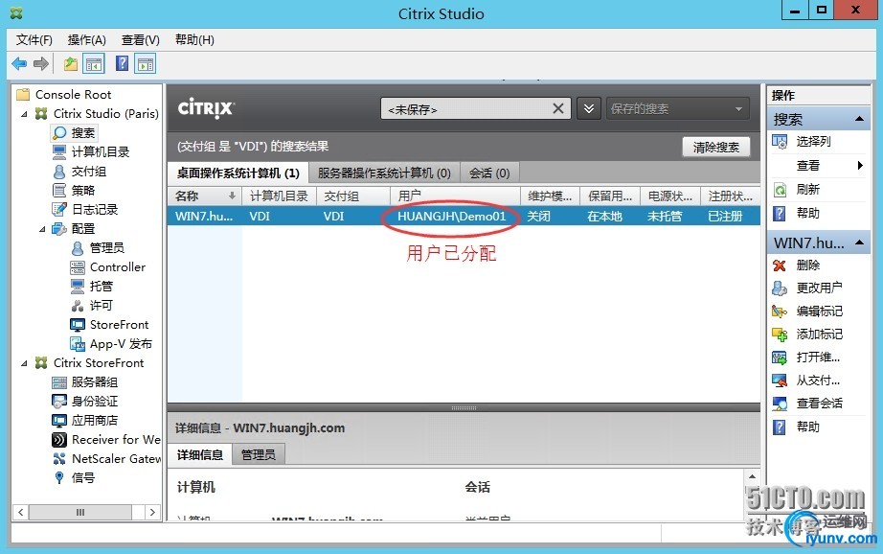
Task: Click 帮助 under the 搜索 actions
Action: coord(807,213)
